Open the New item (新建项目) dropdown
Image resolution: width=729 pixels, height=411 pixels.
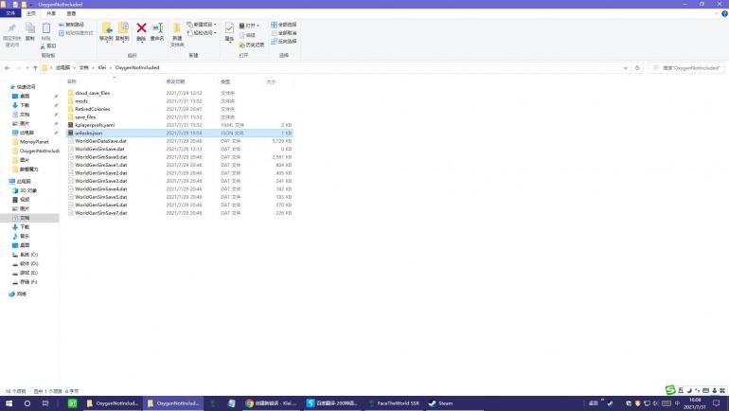coord(202,25)
